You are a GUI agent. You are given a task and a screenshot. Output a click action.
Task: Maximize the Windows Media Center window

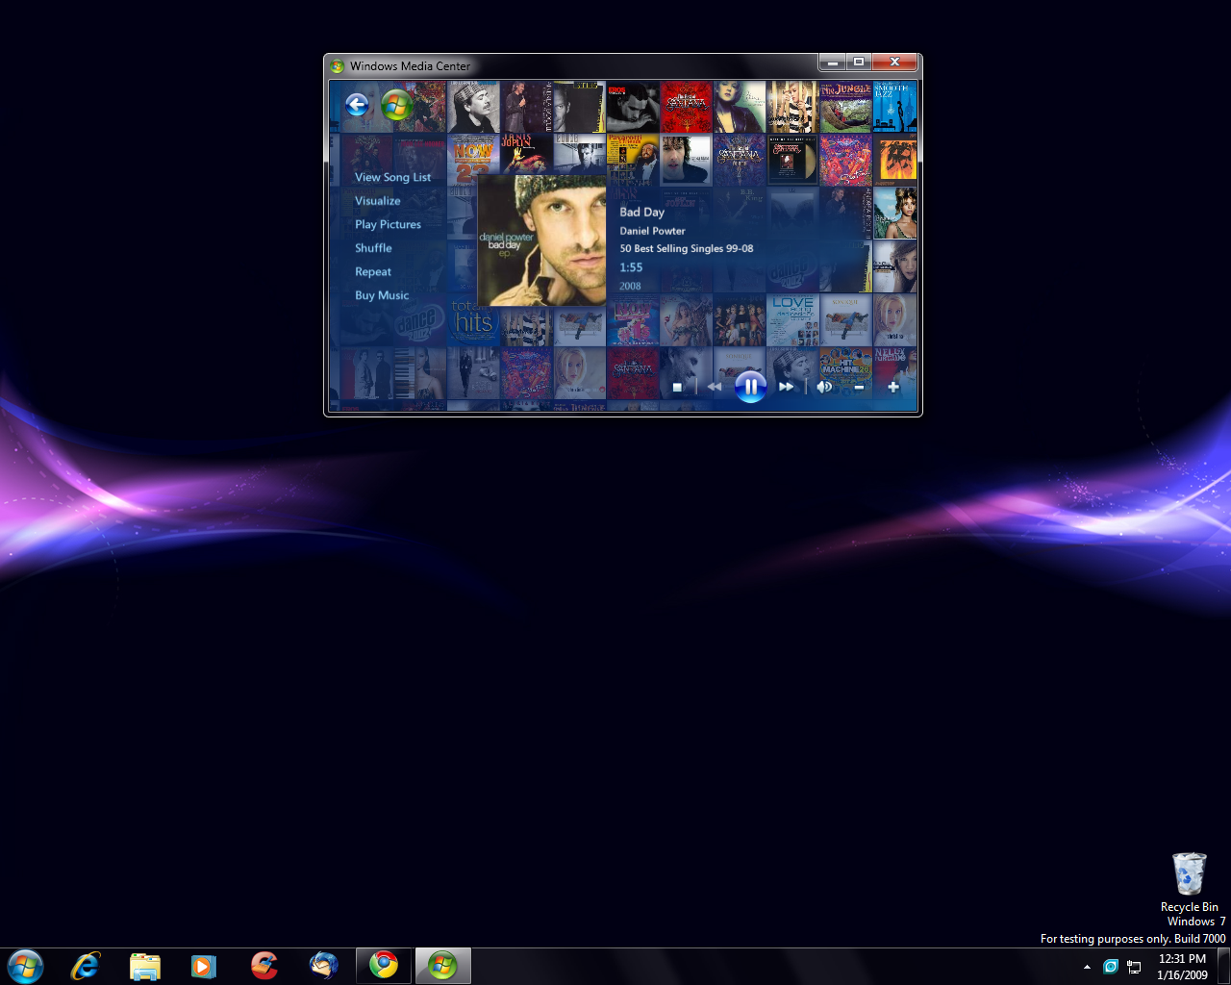pyautogui.click(x=859, y=63)
